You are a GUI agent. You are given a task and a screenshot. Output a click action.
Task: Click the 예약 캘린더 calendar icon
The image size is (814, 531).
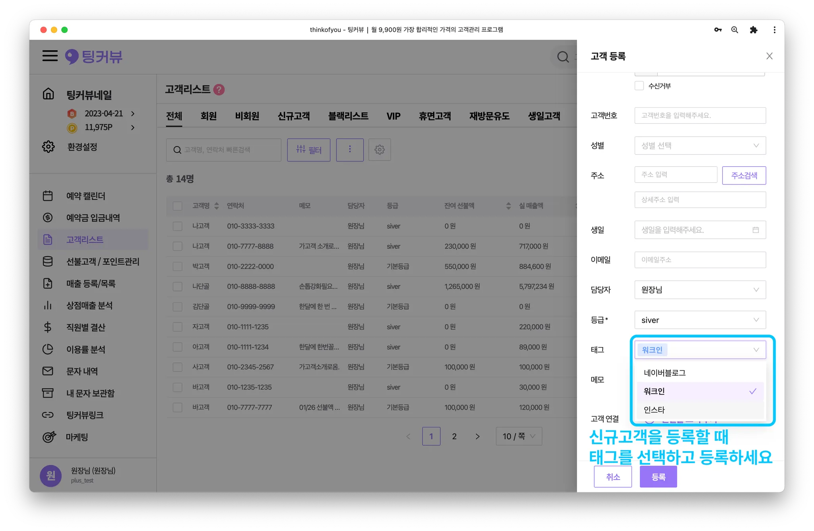click(48, 196)
